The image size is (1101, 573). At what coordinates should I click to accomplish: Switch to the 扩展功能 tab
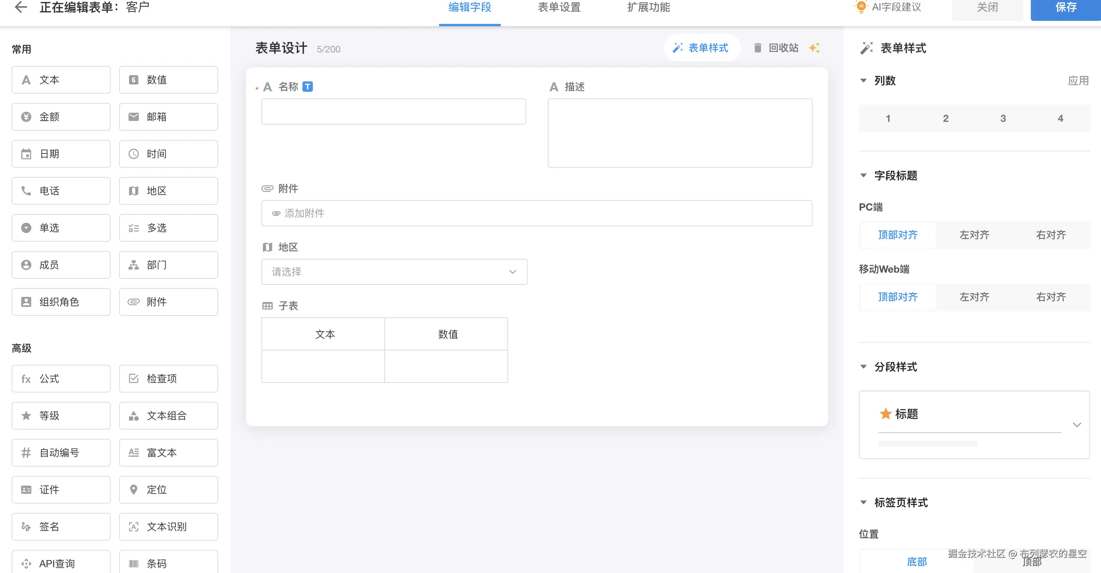coord(648,8)
